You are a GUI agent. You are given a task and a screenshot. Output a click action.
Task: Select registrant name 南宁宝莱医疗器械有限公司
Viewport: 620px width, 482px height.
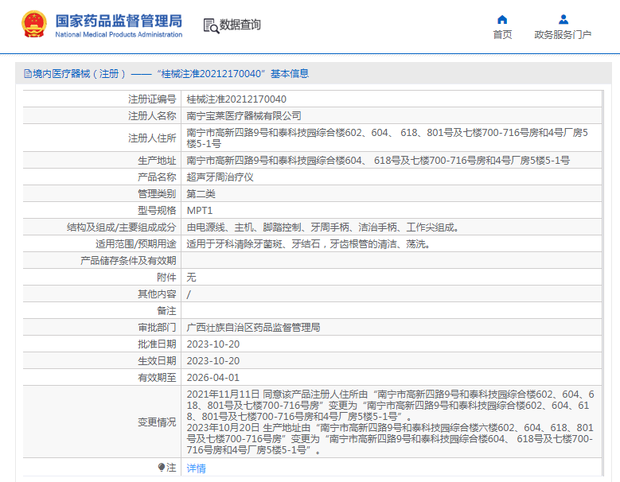click(x=244, y=116)
